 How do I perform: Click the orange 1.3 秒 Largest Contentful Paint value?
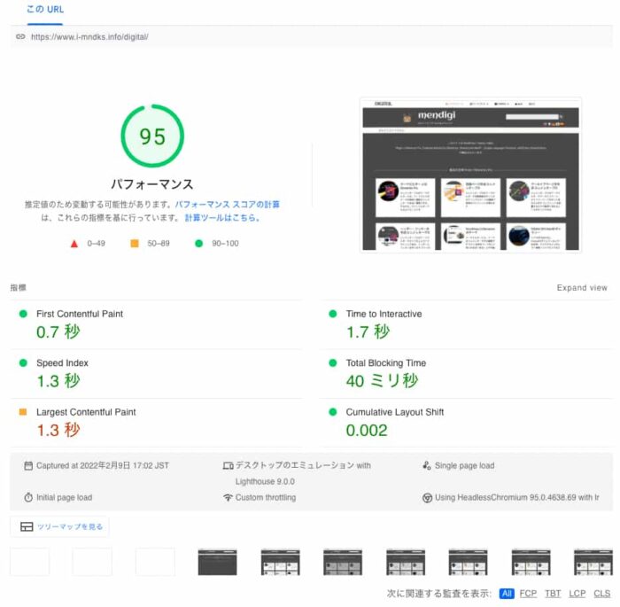coord(58,430)
